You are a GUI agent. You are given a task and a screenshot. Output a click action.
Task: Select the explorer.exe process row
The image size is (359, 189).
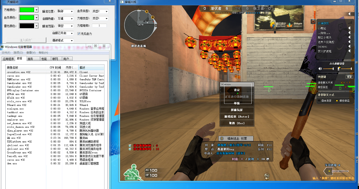55,120
